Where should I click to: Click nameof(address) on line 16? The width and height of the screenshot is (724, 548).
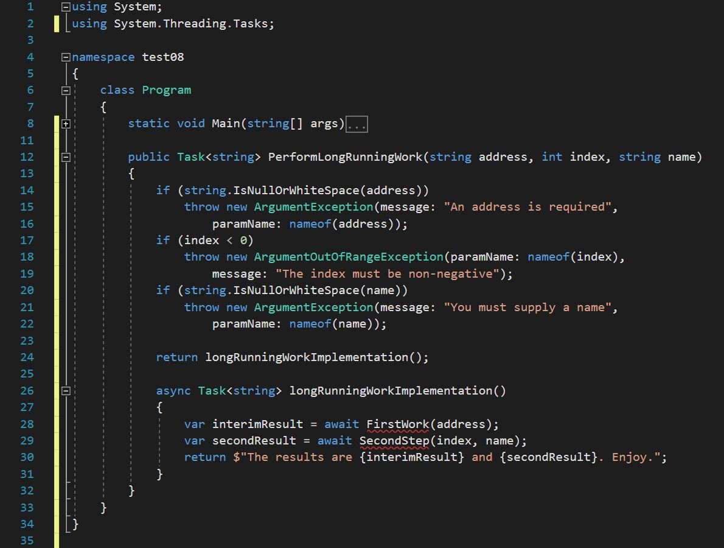[344, 223]
